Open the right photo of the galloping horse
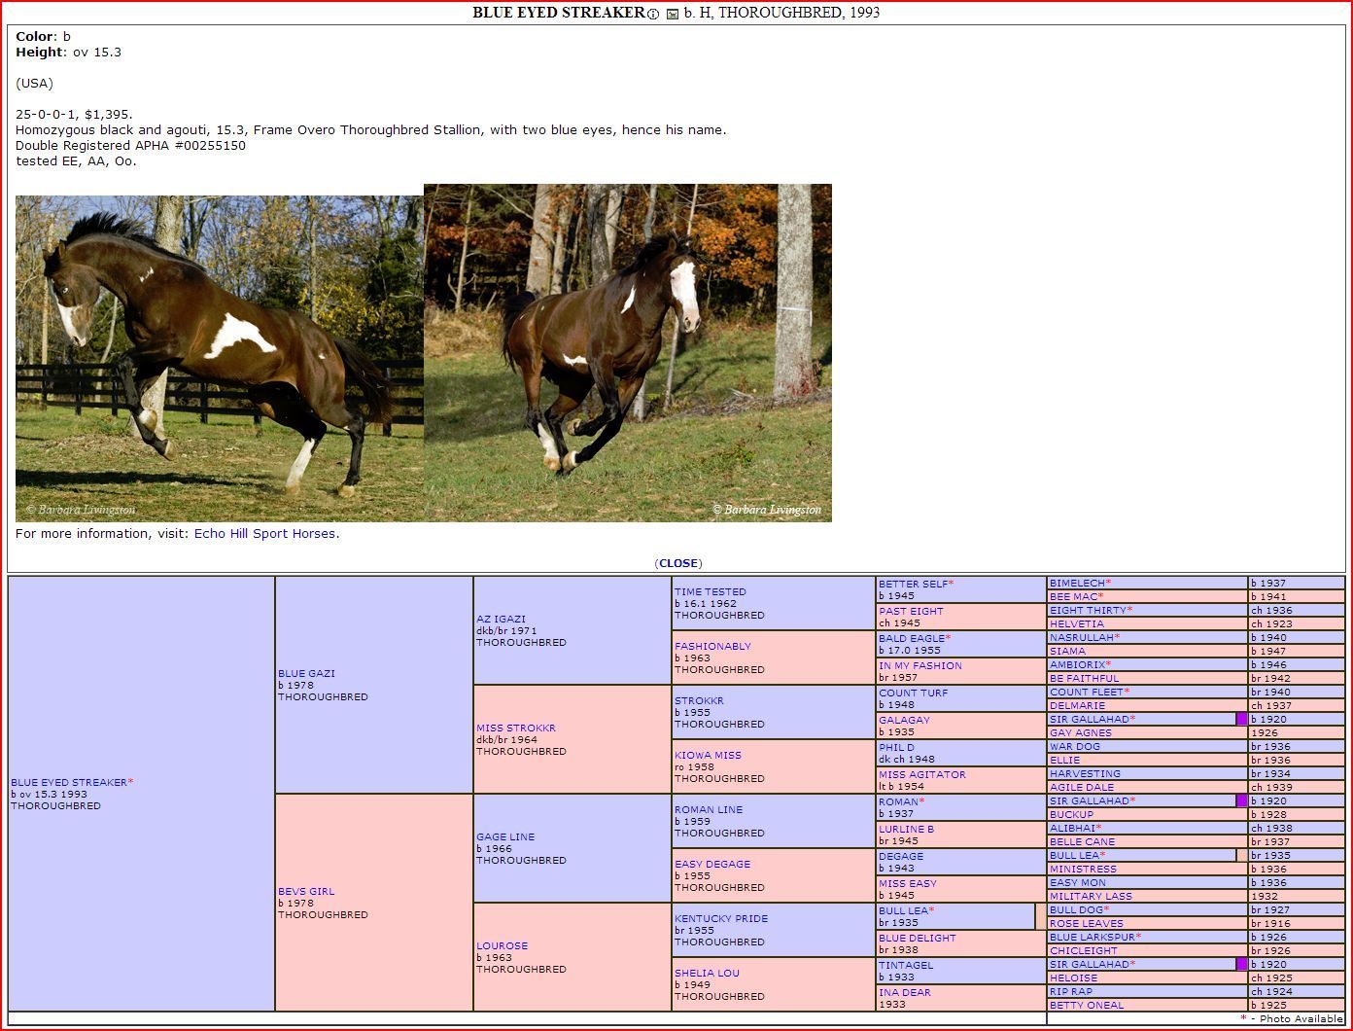The width and height of the screenshot is (1353, 1031). [x=628, y=352]
